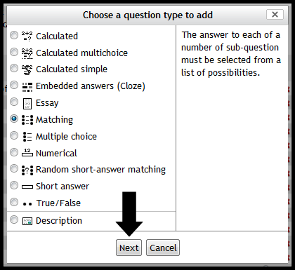Select the Essay radio button
The height and width of the screenshot is (270, 295).
pos(14,102)
